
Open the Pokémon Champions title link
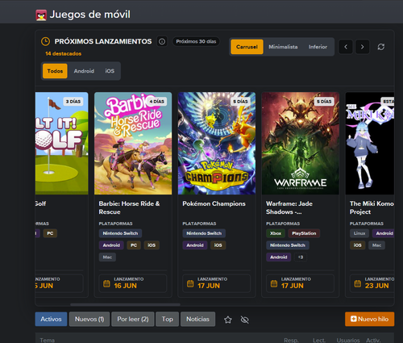coord(214,203)
